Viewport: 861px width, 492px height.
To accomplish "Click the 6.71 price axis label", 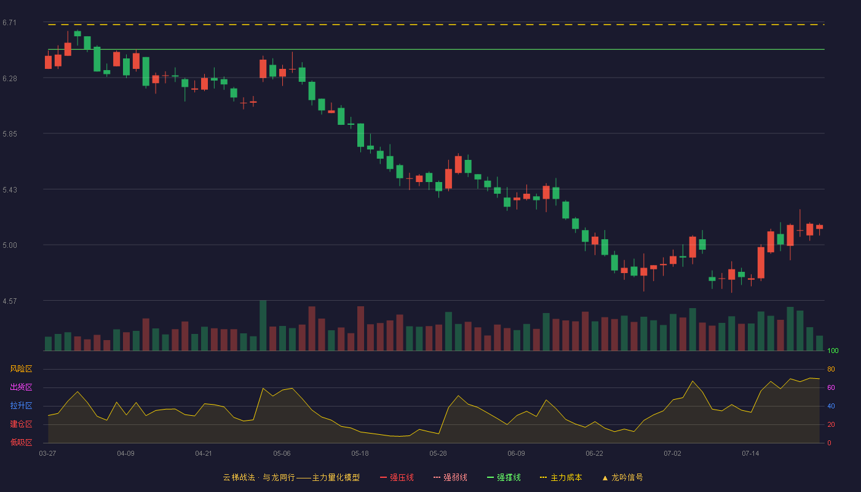I will click(9, 23).
